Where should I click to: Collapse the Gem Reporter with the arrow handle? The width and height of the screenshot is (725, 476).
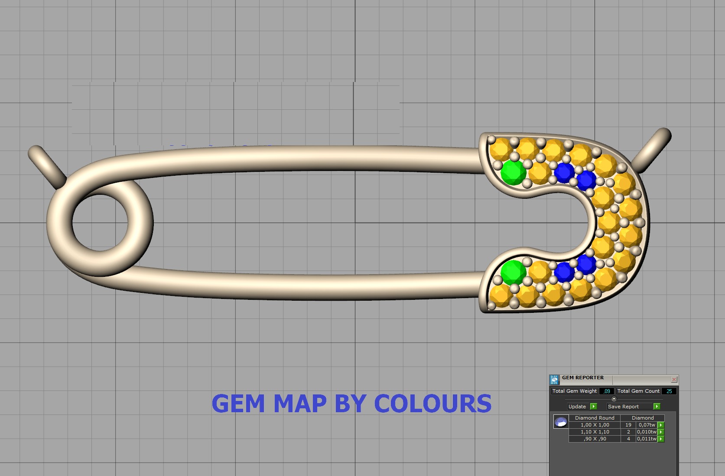tap(614, 399)
